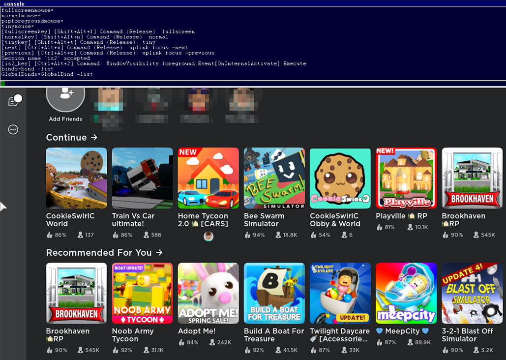506x360 pixels.
Task: Open the Home Tycoon 2.0 thumbnail
Action: coord(208,178)
